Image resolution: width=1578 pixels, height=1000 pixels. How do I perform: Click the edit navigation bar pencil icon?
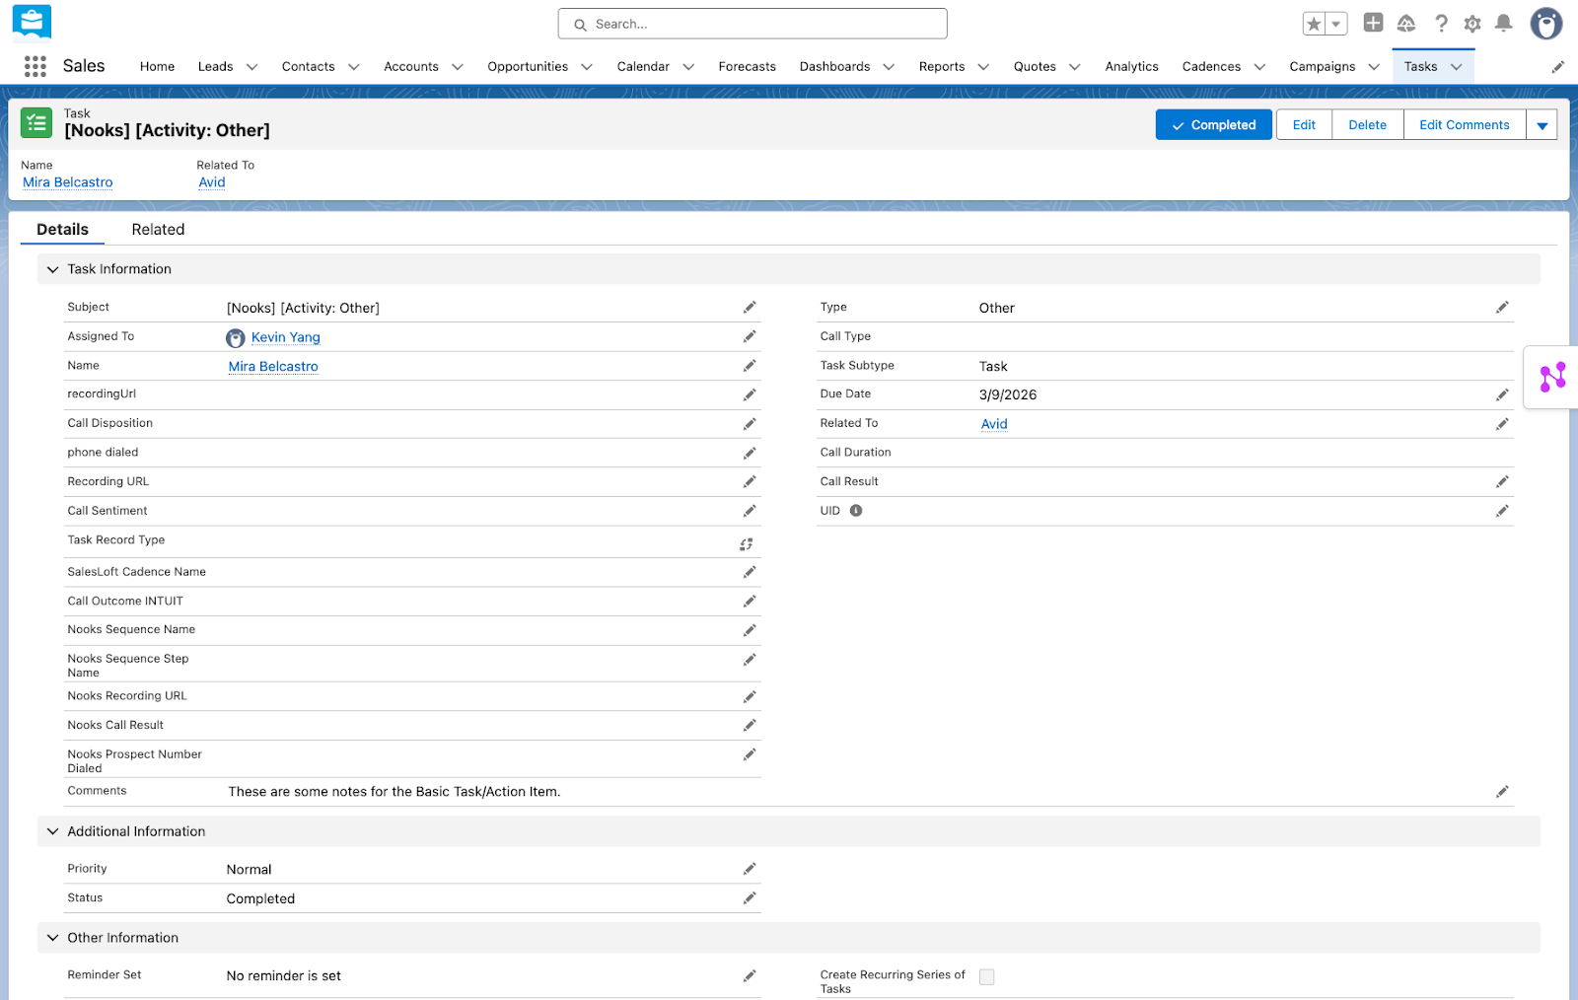(1558, 67)
